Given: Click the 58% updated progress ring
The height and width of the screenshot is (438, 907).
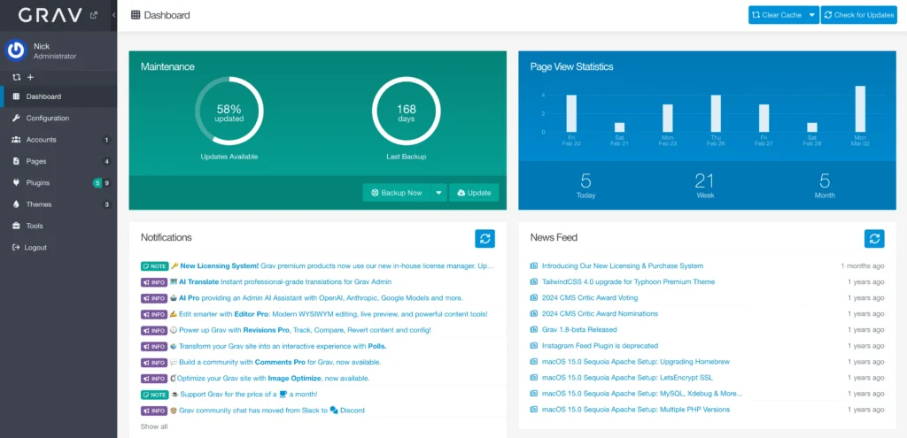Looking at the screenshot, I should [229, 111].
